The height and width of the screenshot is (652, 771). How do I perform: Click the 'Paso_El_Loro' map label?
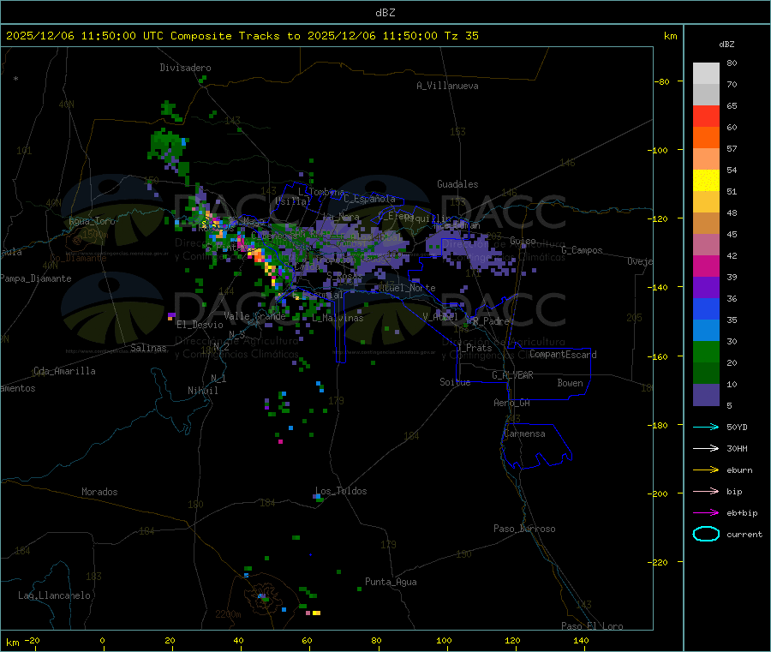tap(592, 626)
